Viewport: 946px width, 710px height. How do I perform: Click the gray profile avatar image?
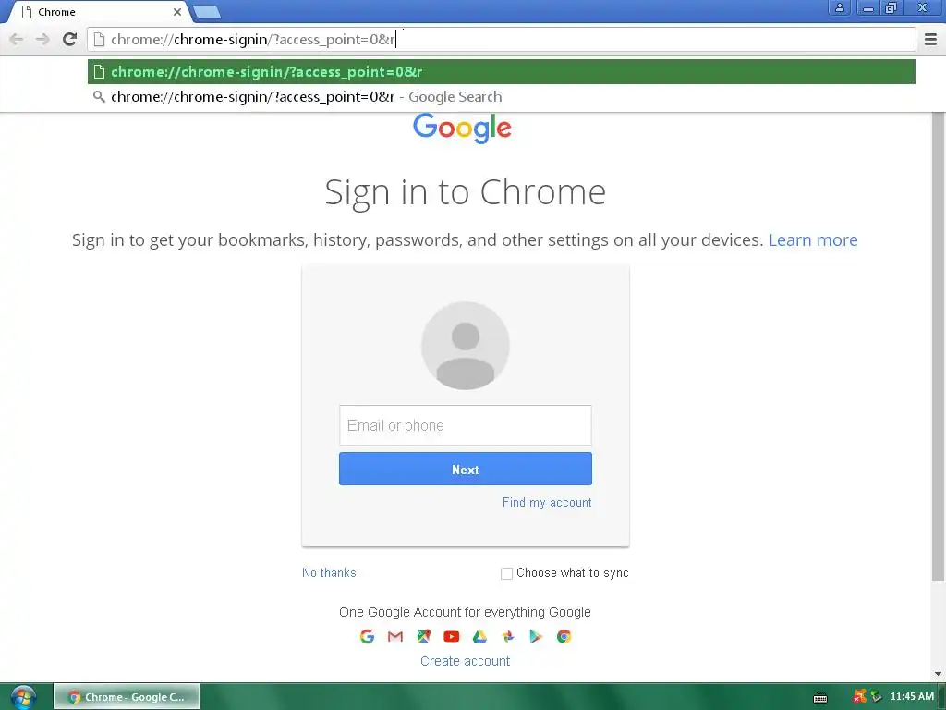click(466, 346)
